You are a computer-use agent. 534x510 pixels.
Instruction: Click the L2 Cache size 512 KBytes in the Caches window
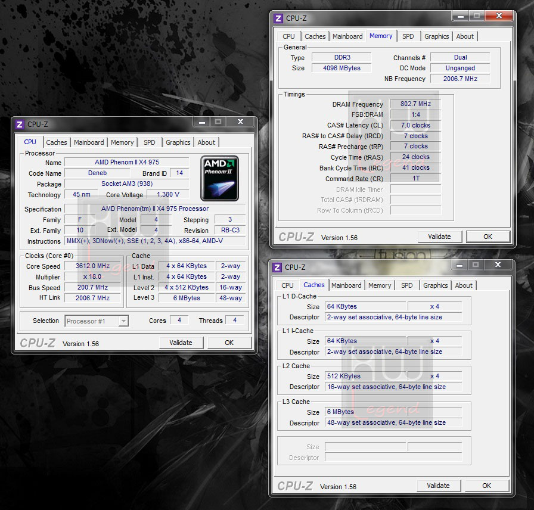coord(366,376)
